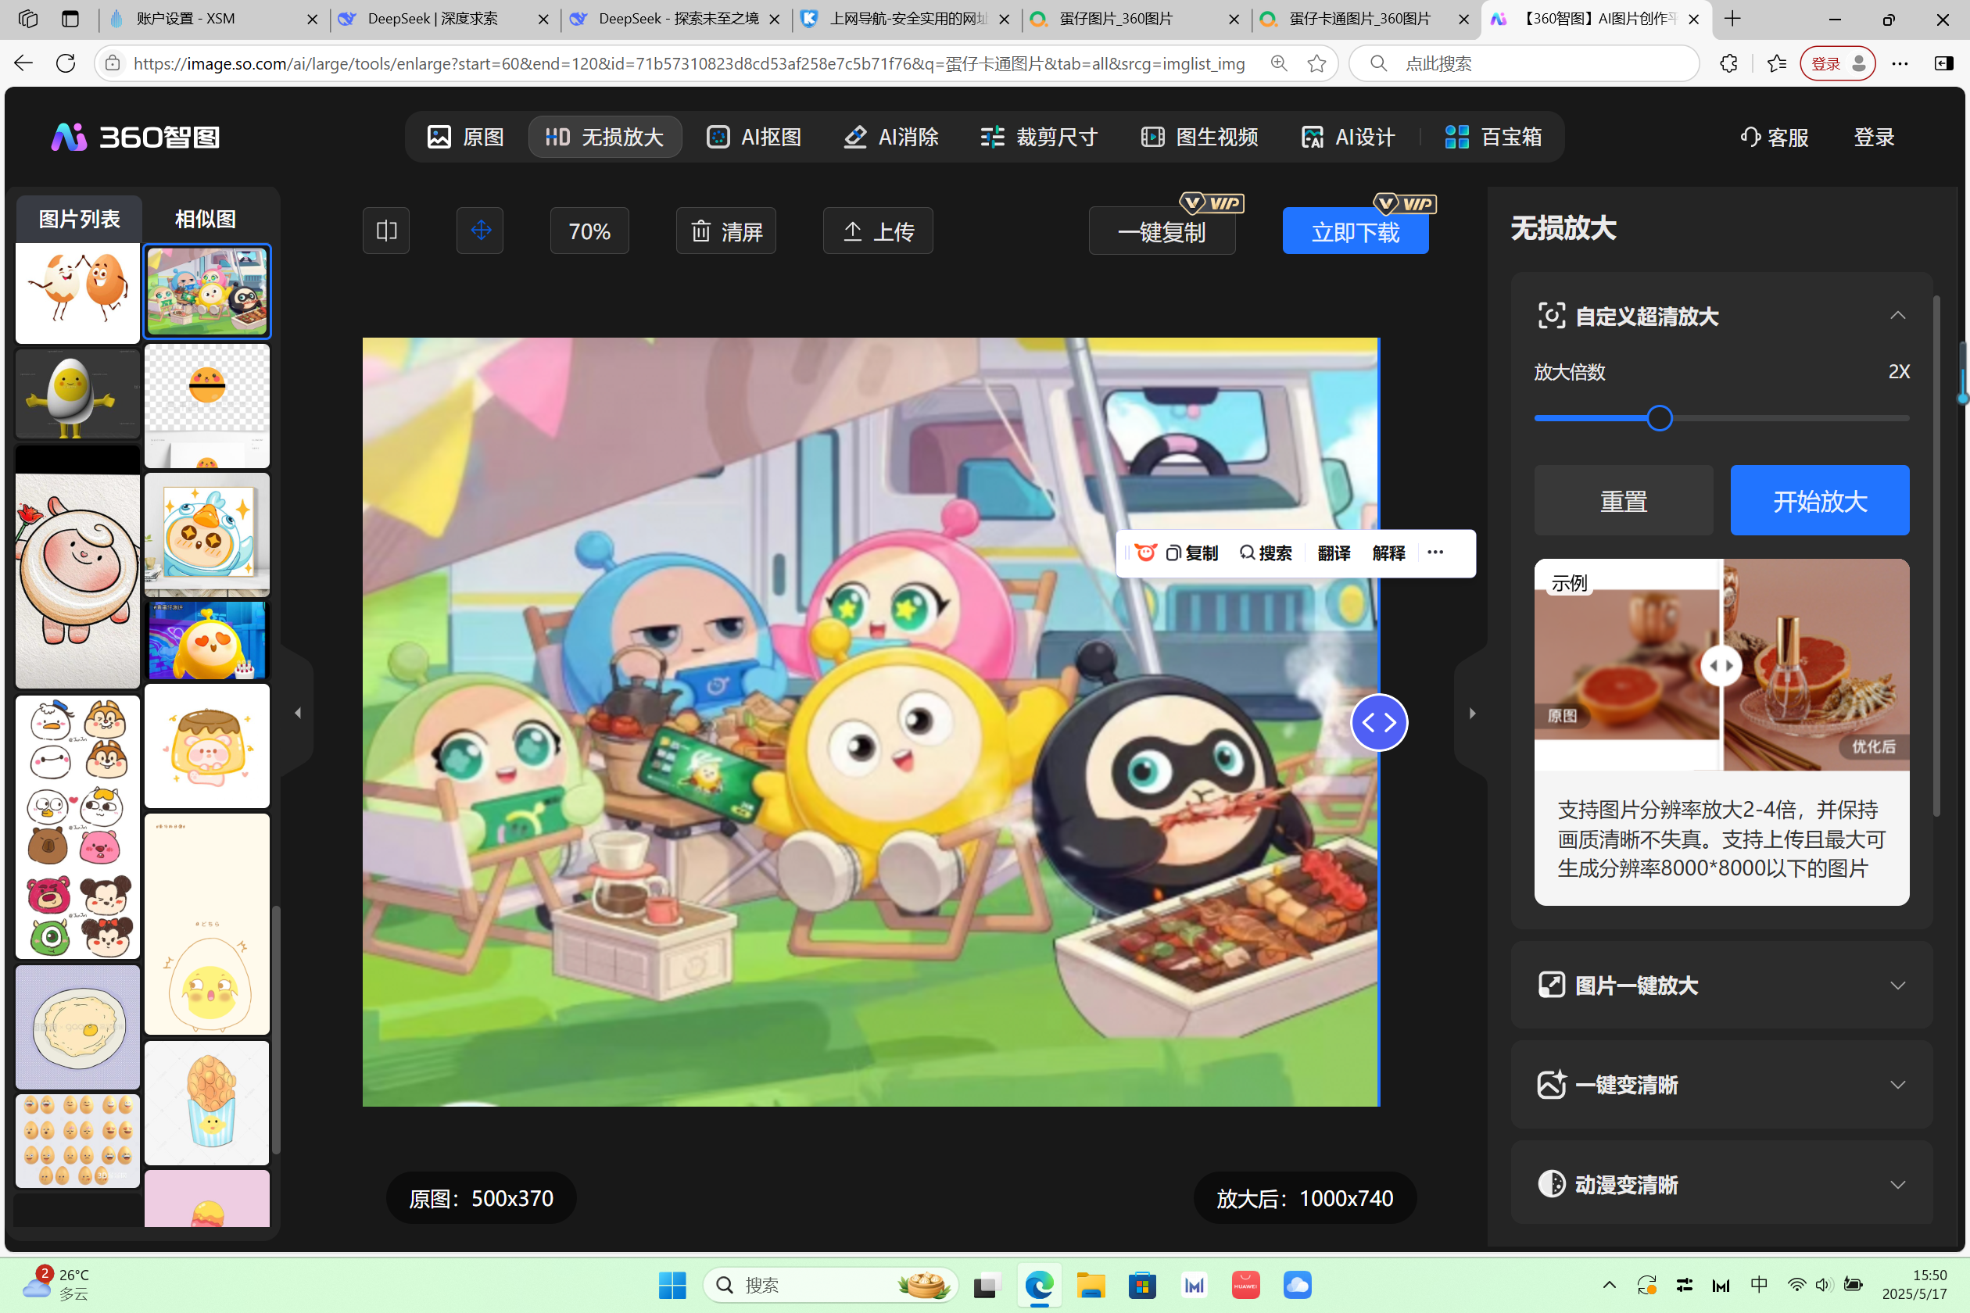Click the 登录 link in header
The image size is (1970, 1313).
point(1874,137)
